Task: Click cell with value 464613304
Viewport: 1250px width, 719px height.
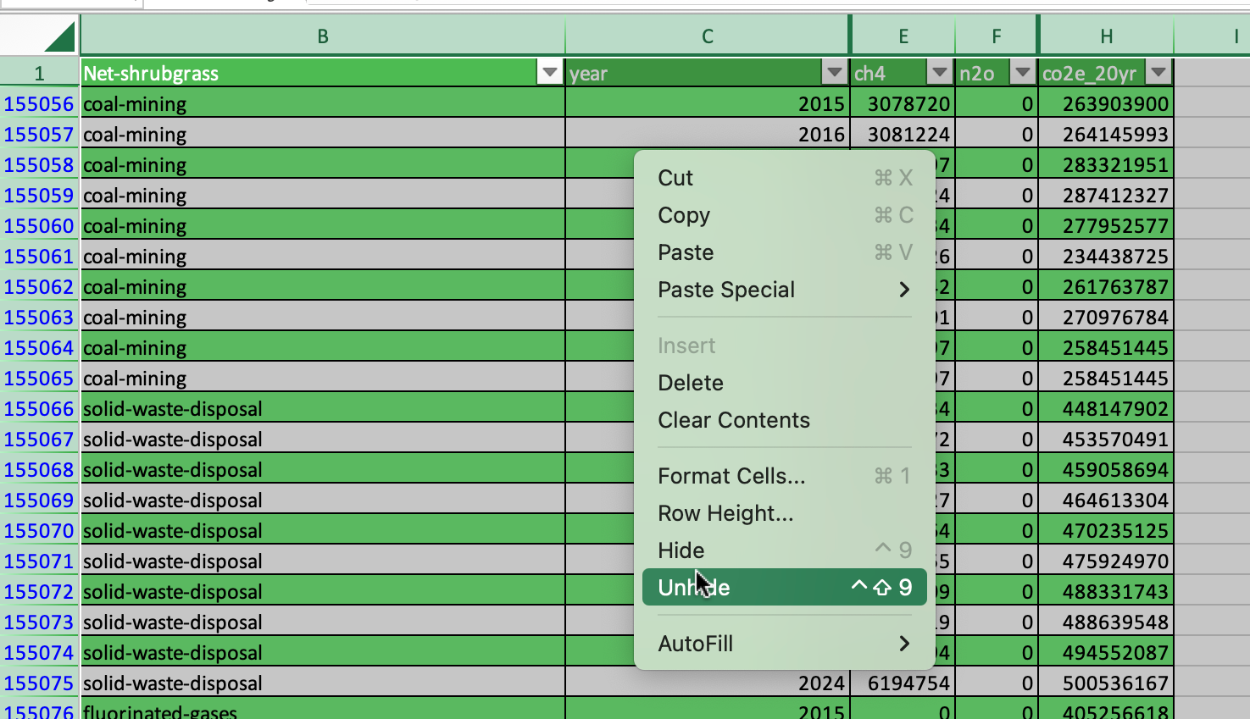Action: pyautogui.click(x=1106, y=501)
